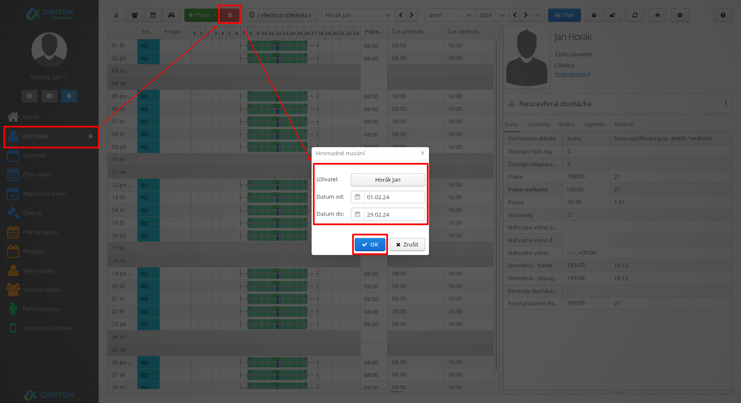Open the calendar view toolbar icon
741x403 pixels.
pos(153,15)
